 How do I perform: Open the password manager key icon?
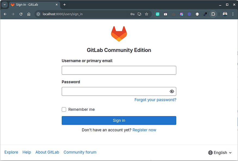point(132,14)
